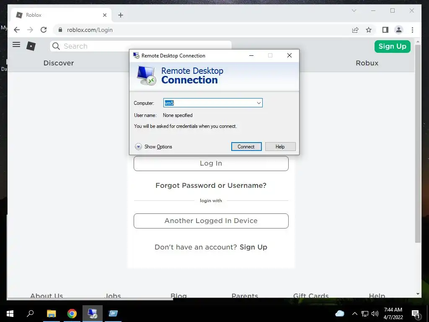Go back in the Chrome browser
The height and width of the screenshot is (322, 429).
[17, 30]
